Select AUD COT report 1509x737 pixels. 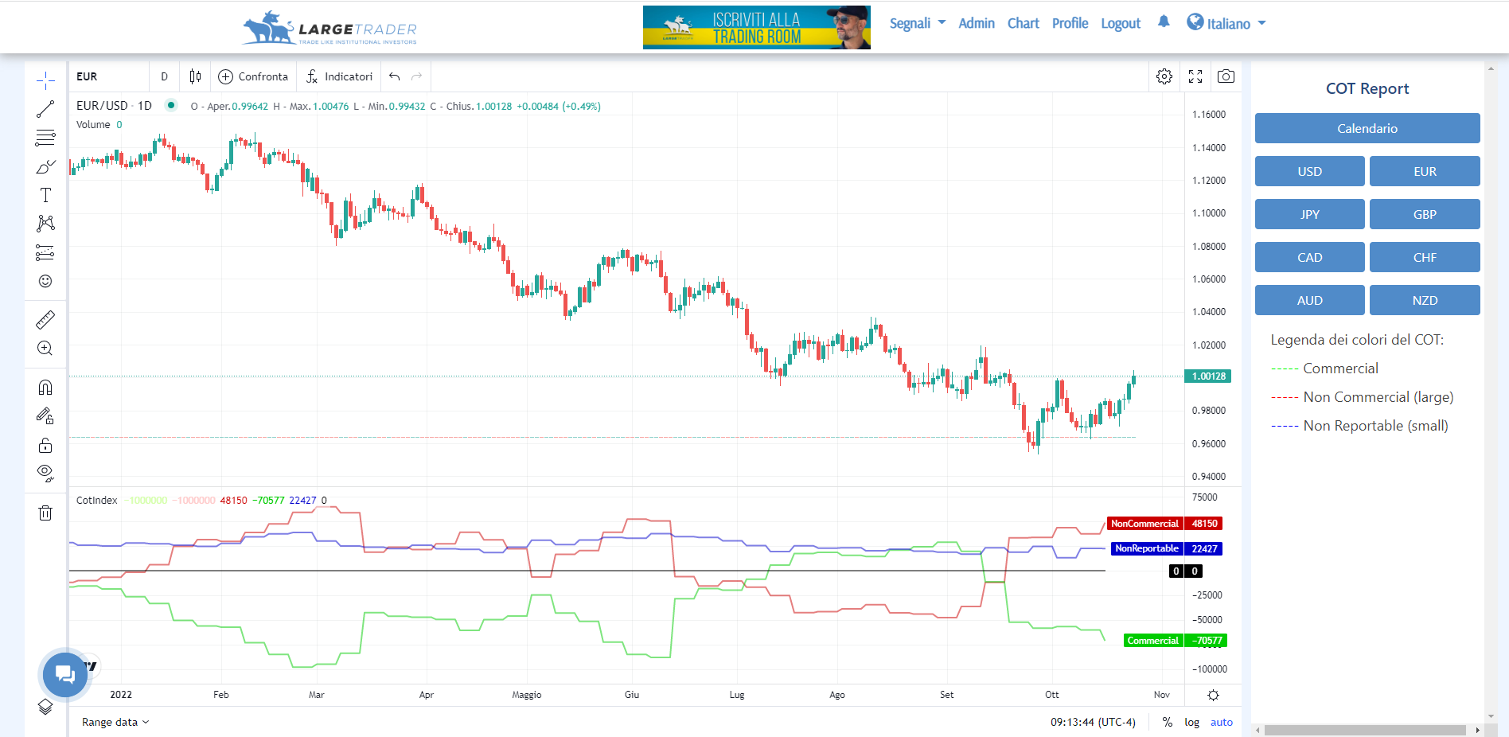pos(1310,300)
